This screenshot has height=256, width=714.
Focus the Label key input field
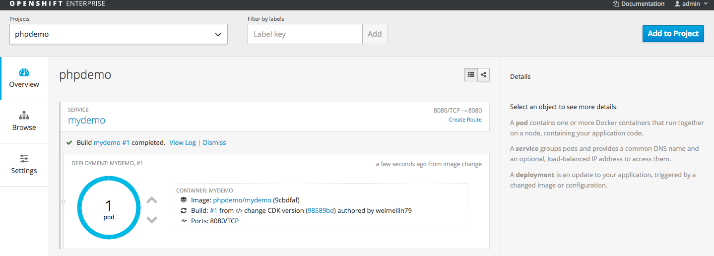(305, 34)
